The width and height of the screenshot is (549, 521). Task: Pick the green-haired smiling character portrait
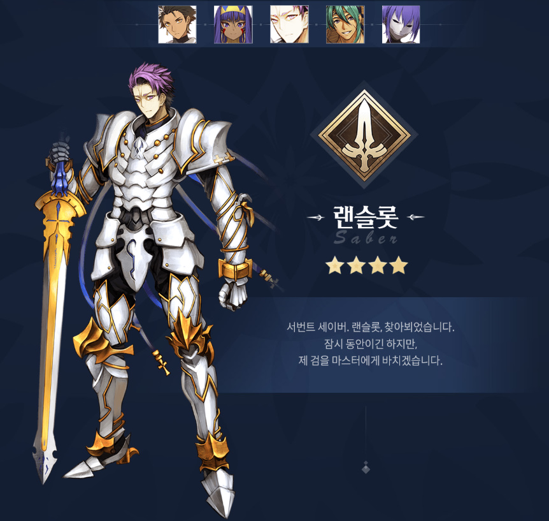(x=345, y=24)
